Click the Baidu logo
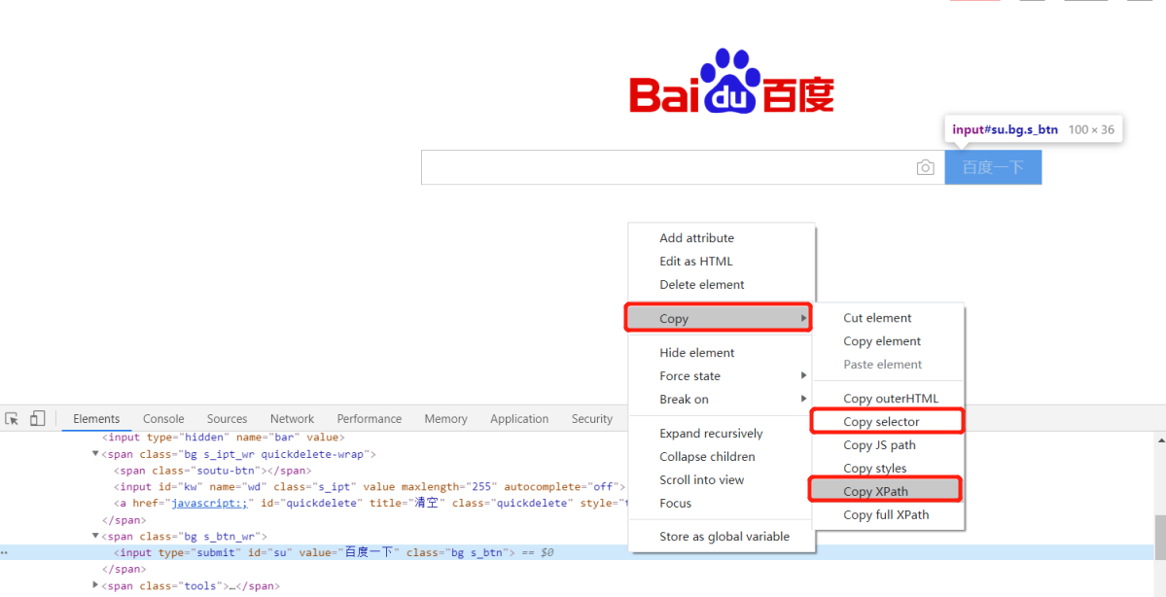 click(x=731, y=85)
